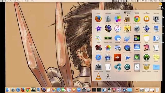
Task: Open Stickies yellow notes icon
Action: coord(156,57)
